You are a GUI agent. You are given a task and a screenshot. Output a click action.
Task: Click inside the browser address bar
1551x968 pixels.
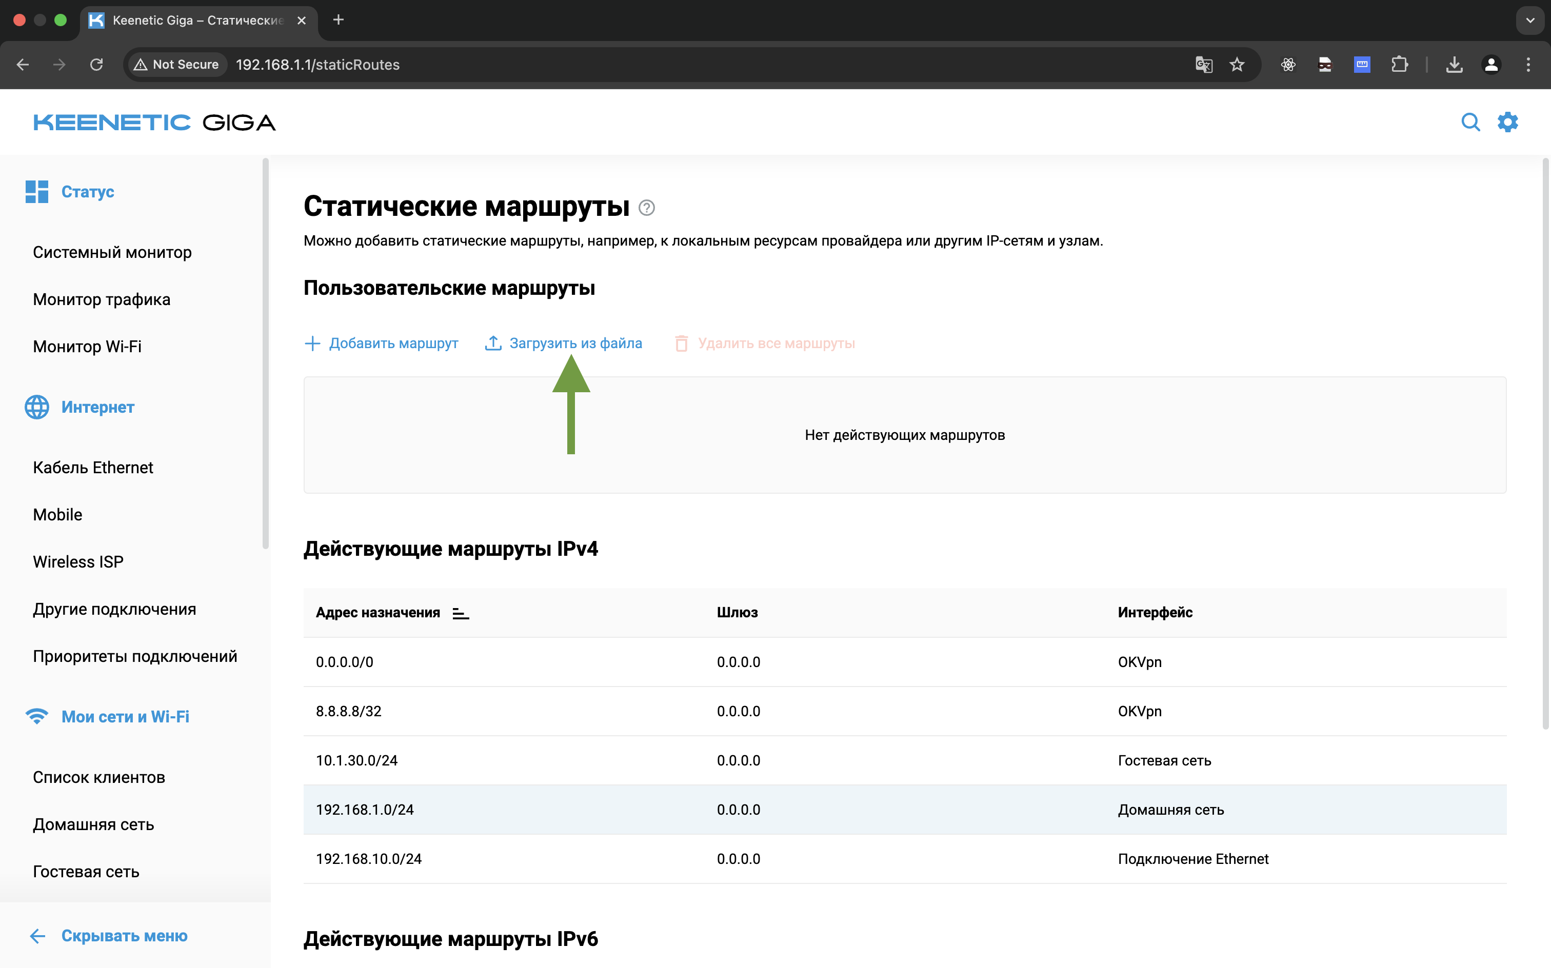pos(448,64)
